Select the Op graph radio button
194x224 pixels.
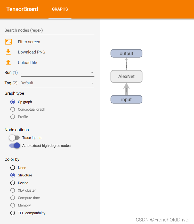(13, 102)
